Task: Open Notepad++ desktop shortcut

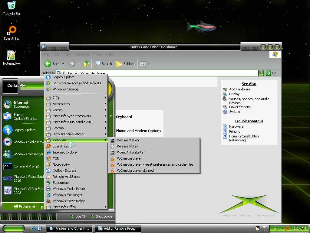Action: tap(12, 58)
